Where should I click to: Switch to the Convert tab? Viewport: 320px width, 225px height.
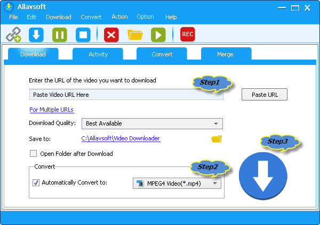162,54
